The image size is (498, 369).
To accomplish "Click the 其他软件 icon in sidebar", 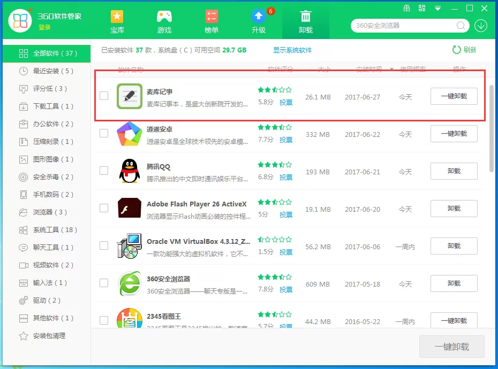I will pyautogui.click(x=24, y=318).
